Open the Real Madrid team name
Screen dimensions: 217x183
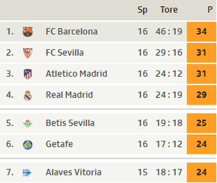tap(69, 95)
